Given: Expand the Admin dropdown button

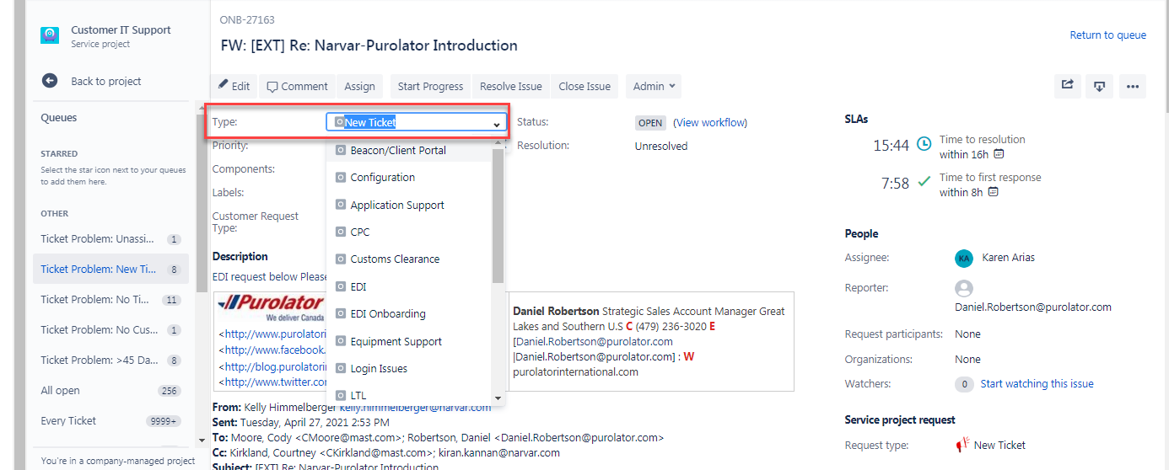Looking at the screenshot, I should coord(654,86).
